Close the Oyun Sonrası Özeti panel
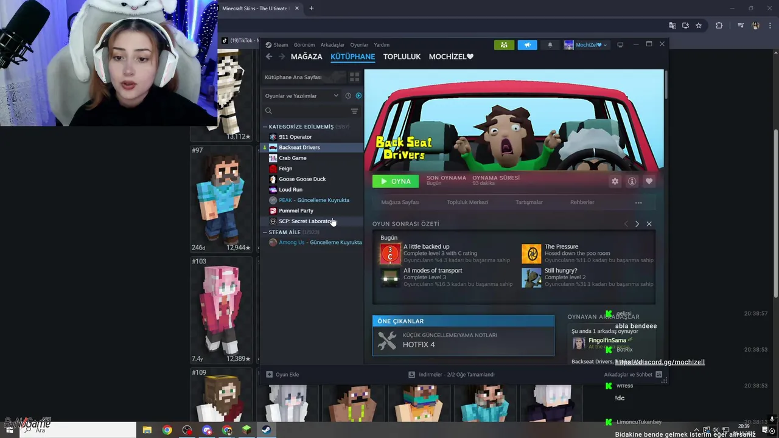The width and height of the screenshot is (779, 438). tap(649, 224)
